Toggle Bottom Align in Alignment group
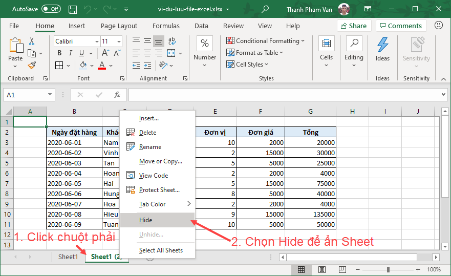The width and height of the screenshot is (451, 276). pyautogui.click(x=159, y=41)
